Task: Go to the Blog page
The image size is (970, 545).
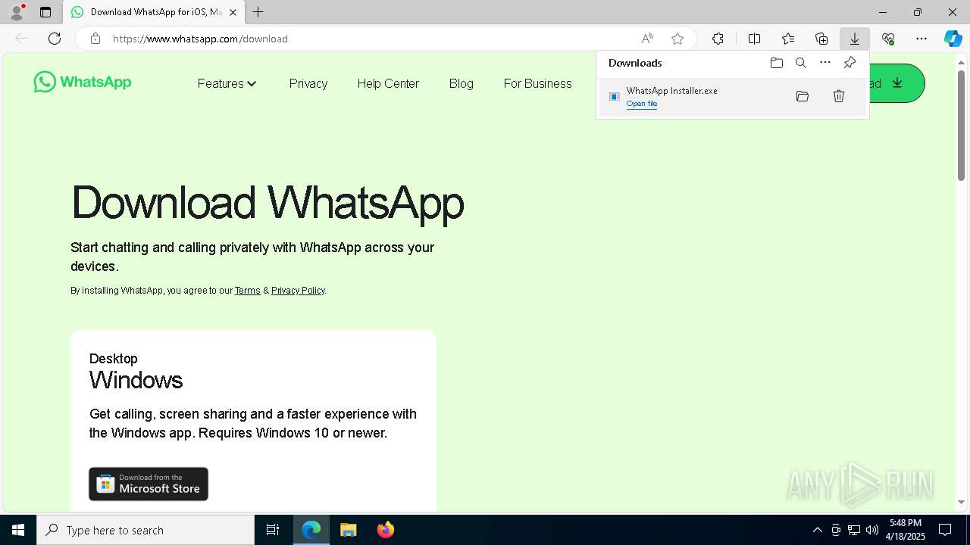Action: pos(461,83)
